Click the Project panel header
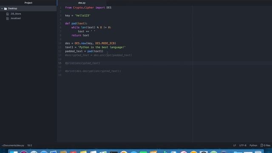272x153 pixels. coord(28,3)
